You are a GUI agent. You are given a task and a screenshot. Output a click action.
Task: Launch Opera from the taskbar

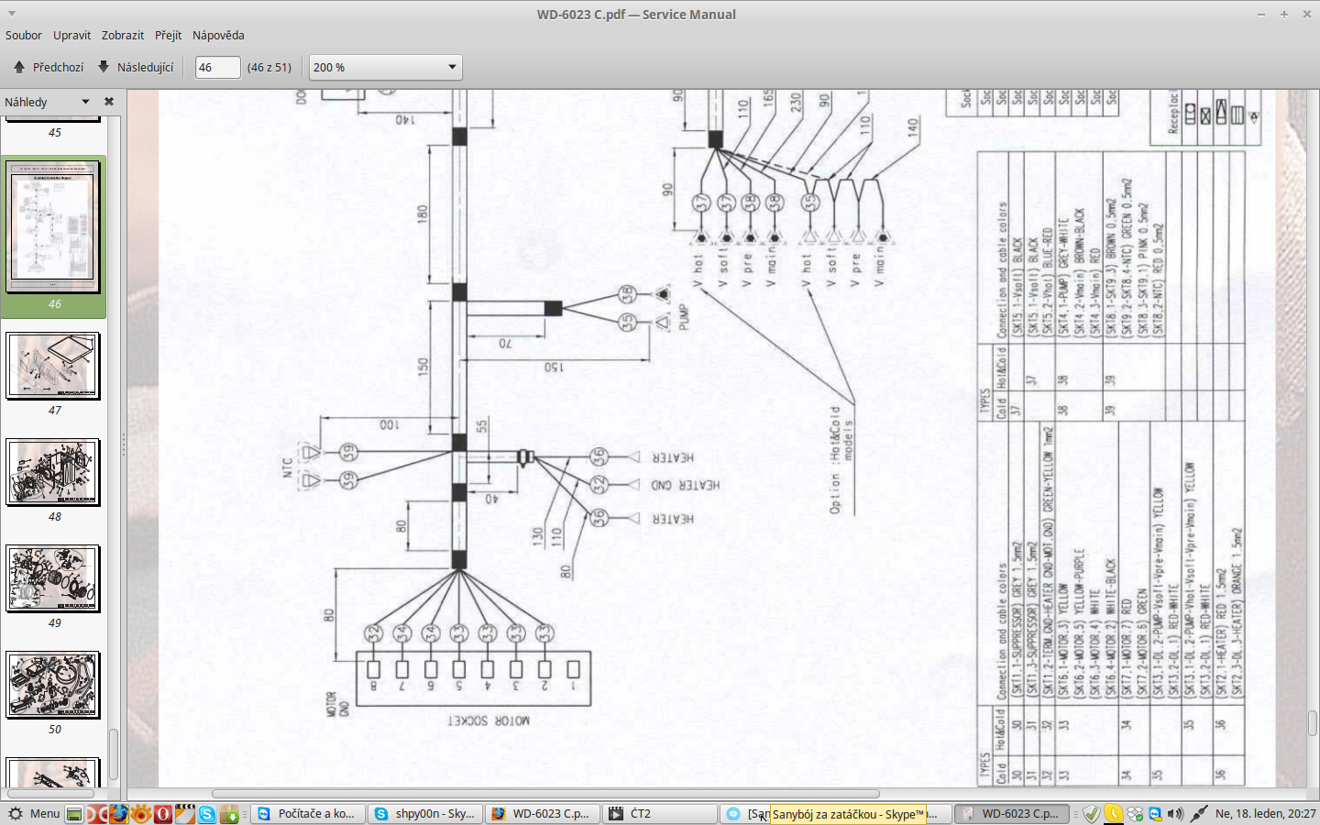pos(163,814)
